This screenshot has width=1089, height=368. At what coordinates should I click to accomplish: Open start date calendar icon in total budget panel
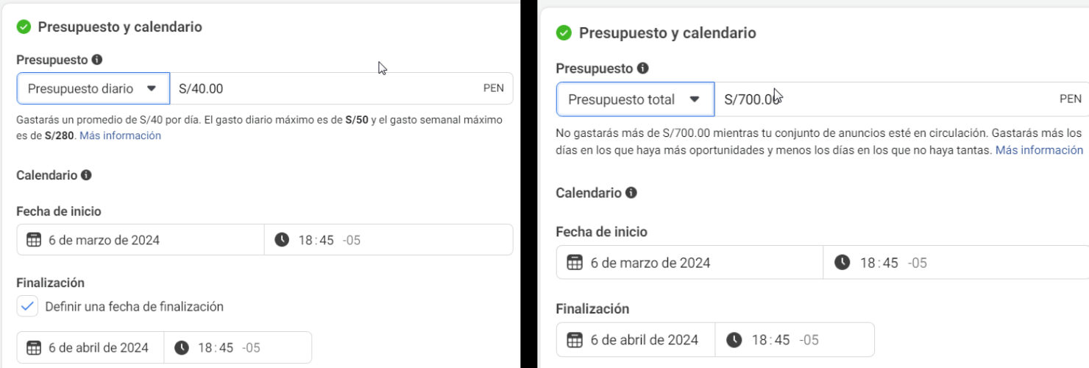point(575,263)
